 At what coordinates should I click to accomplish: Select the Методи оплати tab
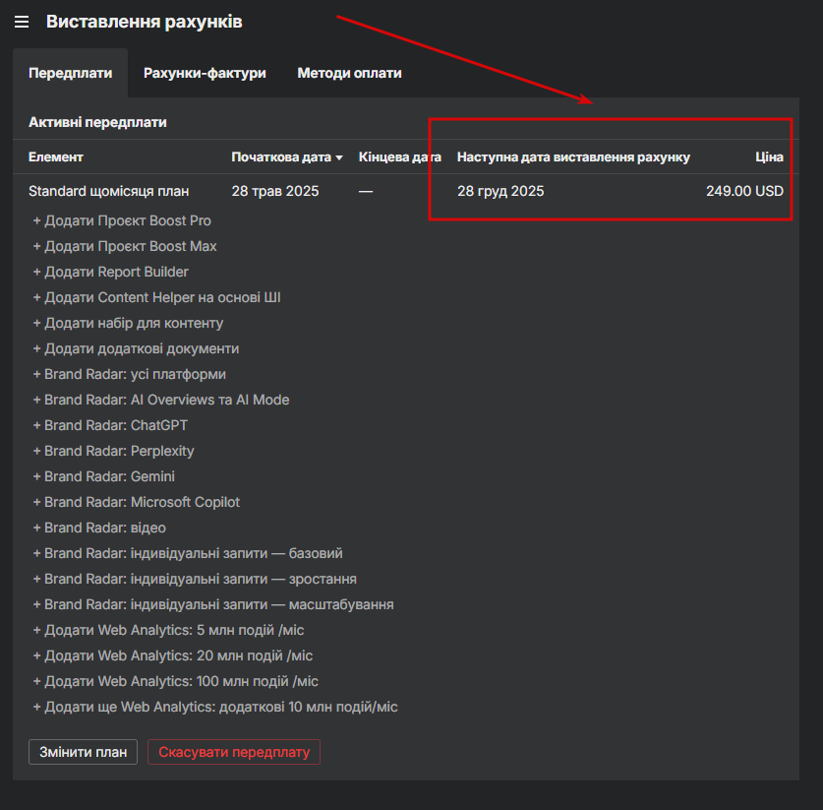point(349,73)
